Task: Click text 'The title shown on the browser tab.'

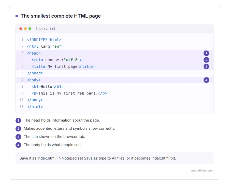Action: pos(54,137)
